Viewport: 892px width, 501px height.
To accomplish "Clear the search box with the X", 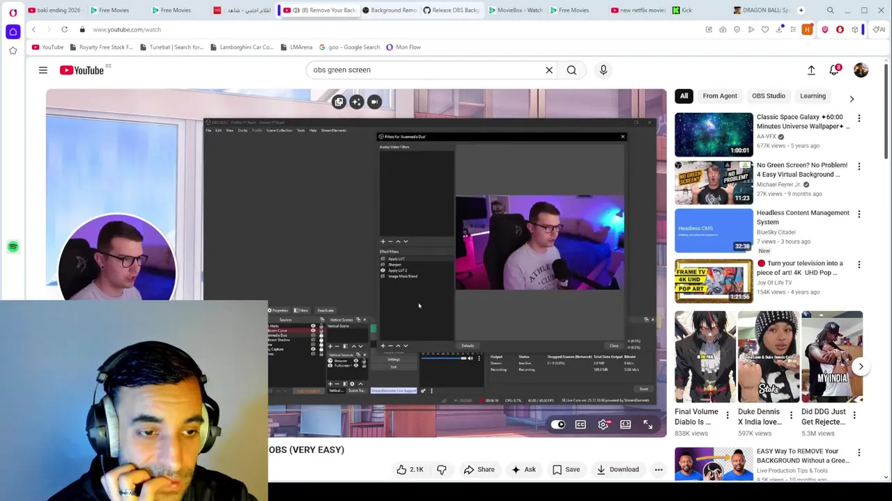I will click(549, 70).
